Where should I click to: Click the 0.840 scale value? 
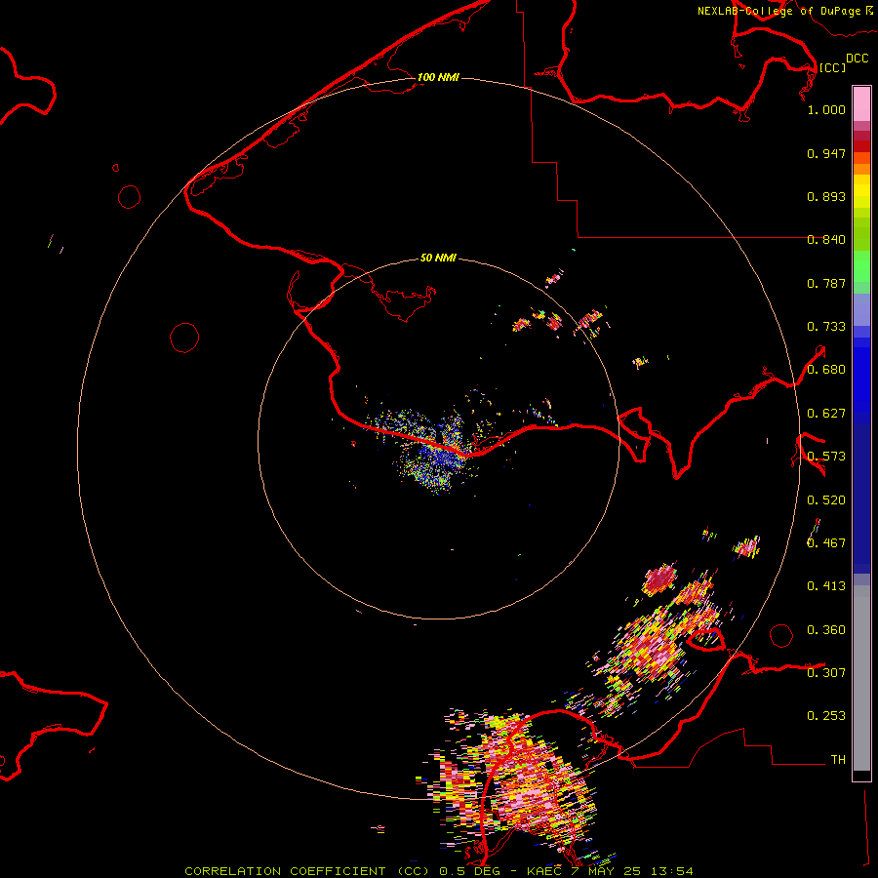point(826,240)
